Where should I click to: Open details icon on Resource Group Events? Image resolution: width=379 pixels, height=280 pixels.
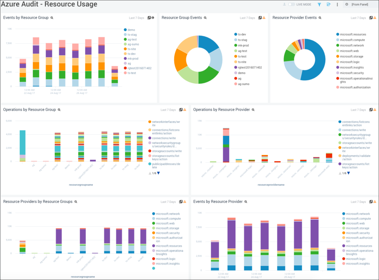click(x=260, y=18)
